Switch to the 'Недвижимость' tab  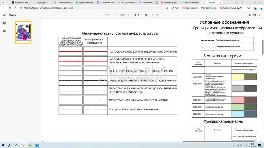pyautogui.click(x=148, y=3)
